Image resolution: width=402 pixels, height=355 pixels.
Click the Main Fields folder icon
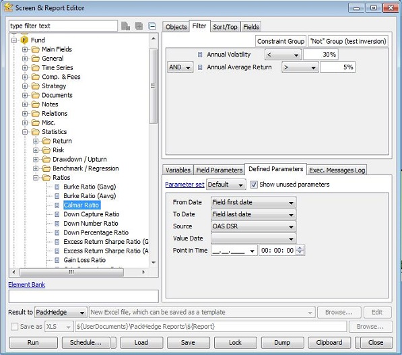pyautogui.click(x=36, y=49)
